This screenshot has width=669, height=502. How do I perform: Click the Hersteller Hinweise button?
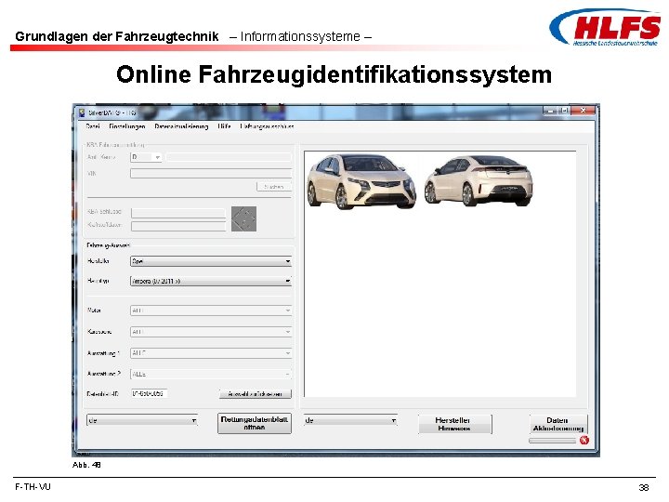tap(454, 424)
